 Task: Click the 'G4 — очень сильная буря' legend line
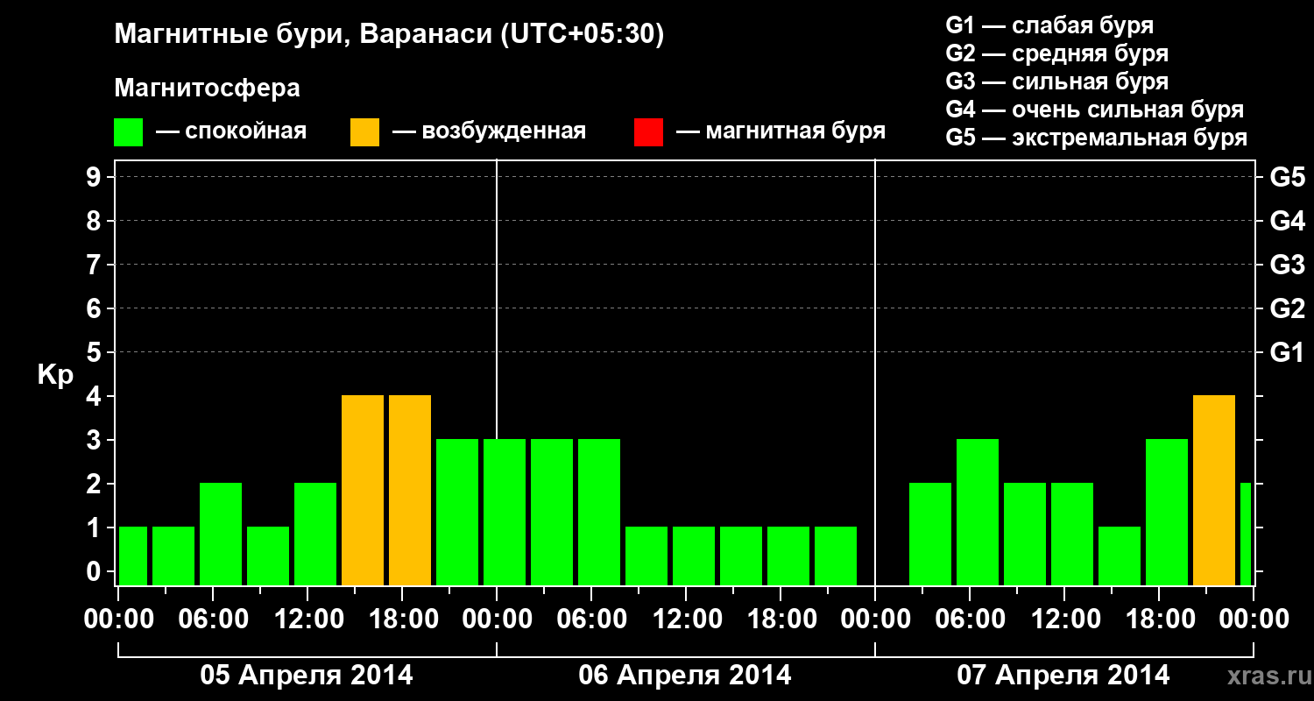(x=1095, y=110)
